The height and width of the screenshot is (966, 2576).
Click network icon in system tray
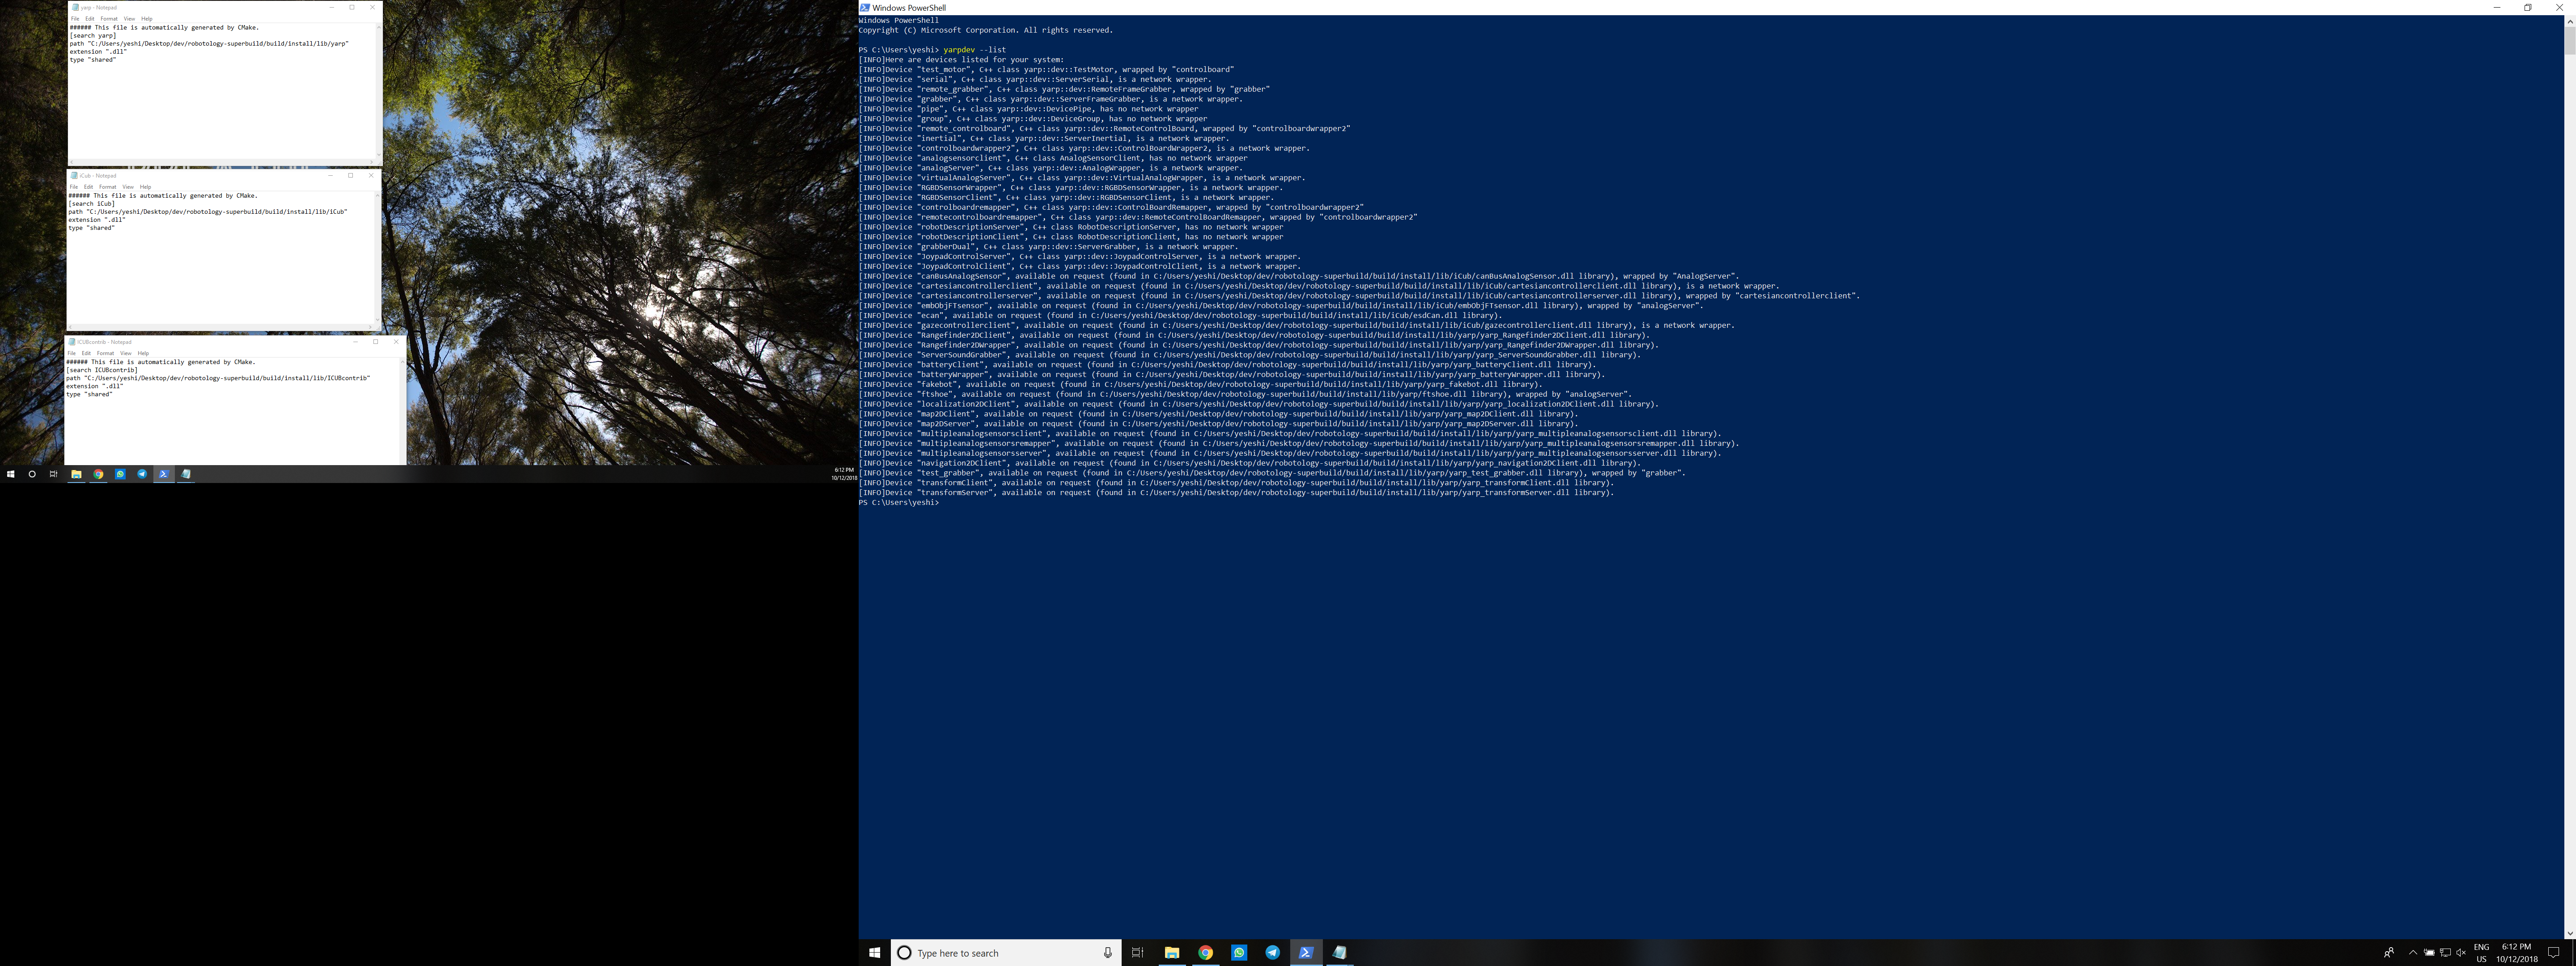(2445, 953)
